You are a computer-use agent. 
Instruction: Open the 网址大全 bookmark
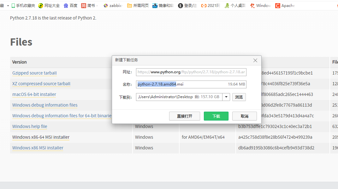49,6
